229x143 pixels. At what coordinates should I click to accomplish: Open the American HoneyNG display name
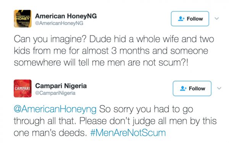click(66, 16)
